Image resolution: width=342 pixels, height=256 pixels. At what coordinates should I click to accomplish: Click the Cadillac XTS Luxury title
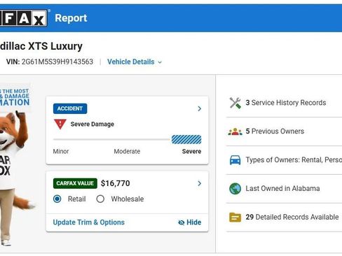click(x=41, y=46)
